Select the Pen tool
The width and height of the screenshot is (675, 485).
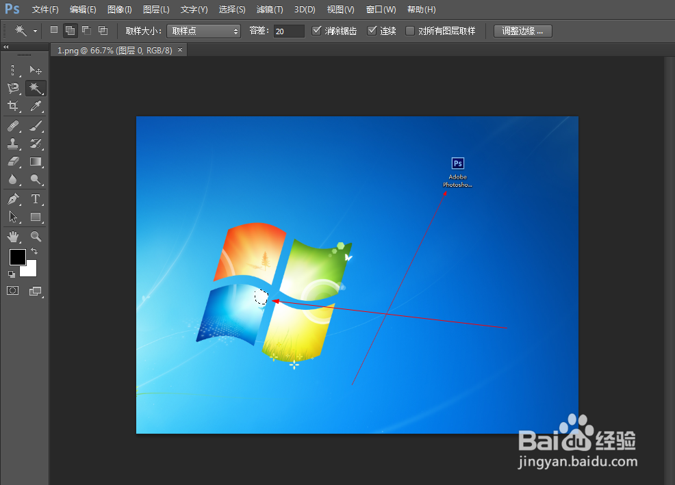tap(13, 199)
